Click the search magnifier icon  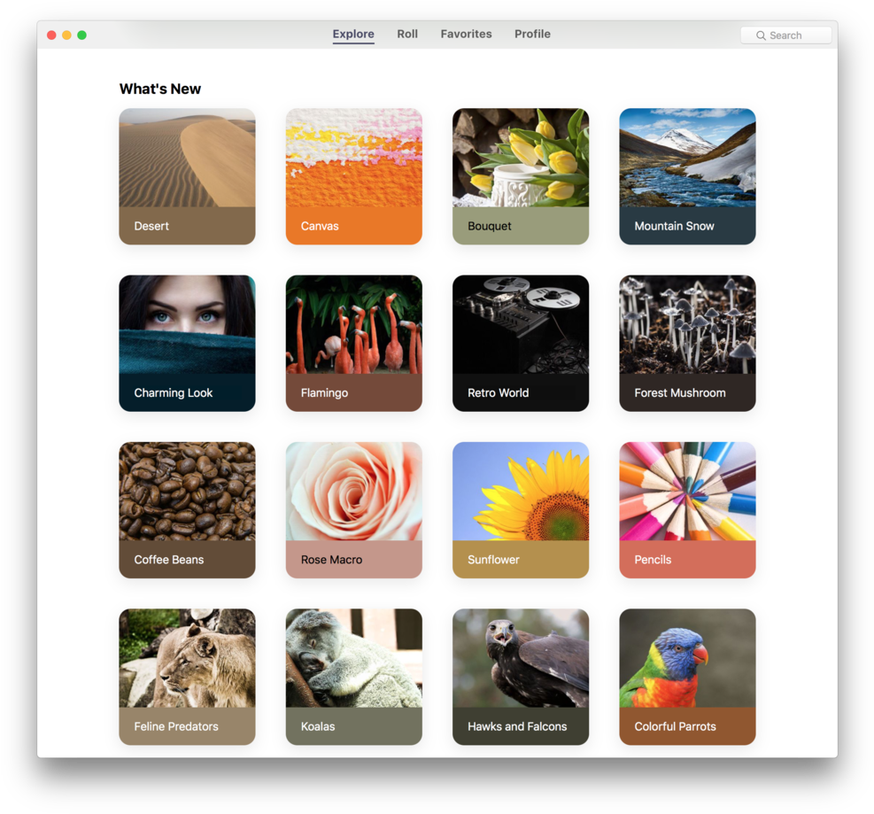[761, 35]
